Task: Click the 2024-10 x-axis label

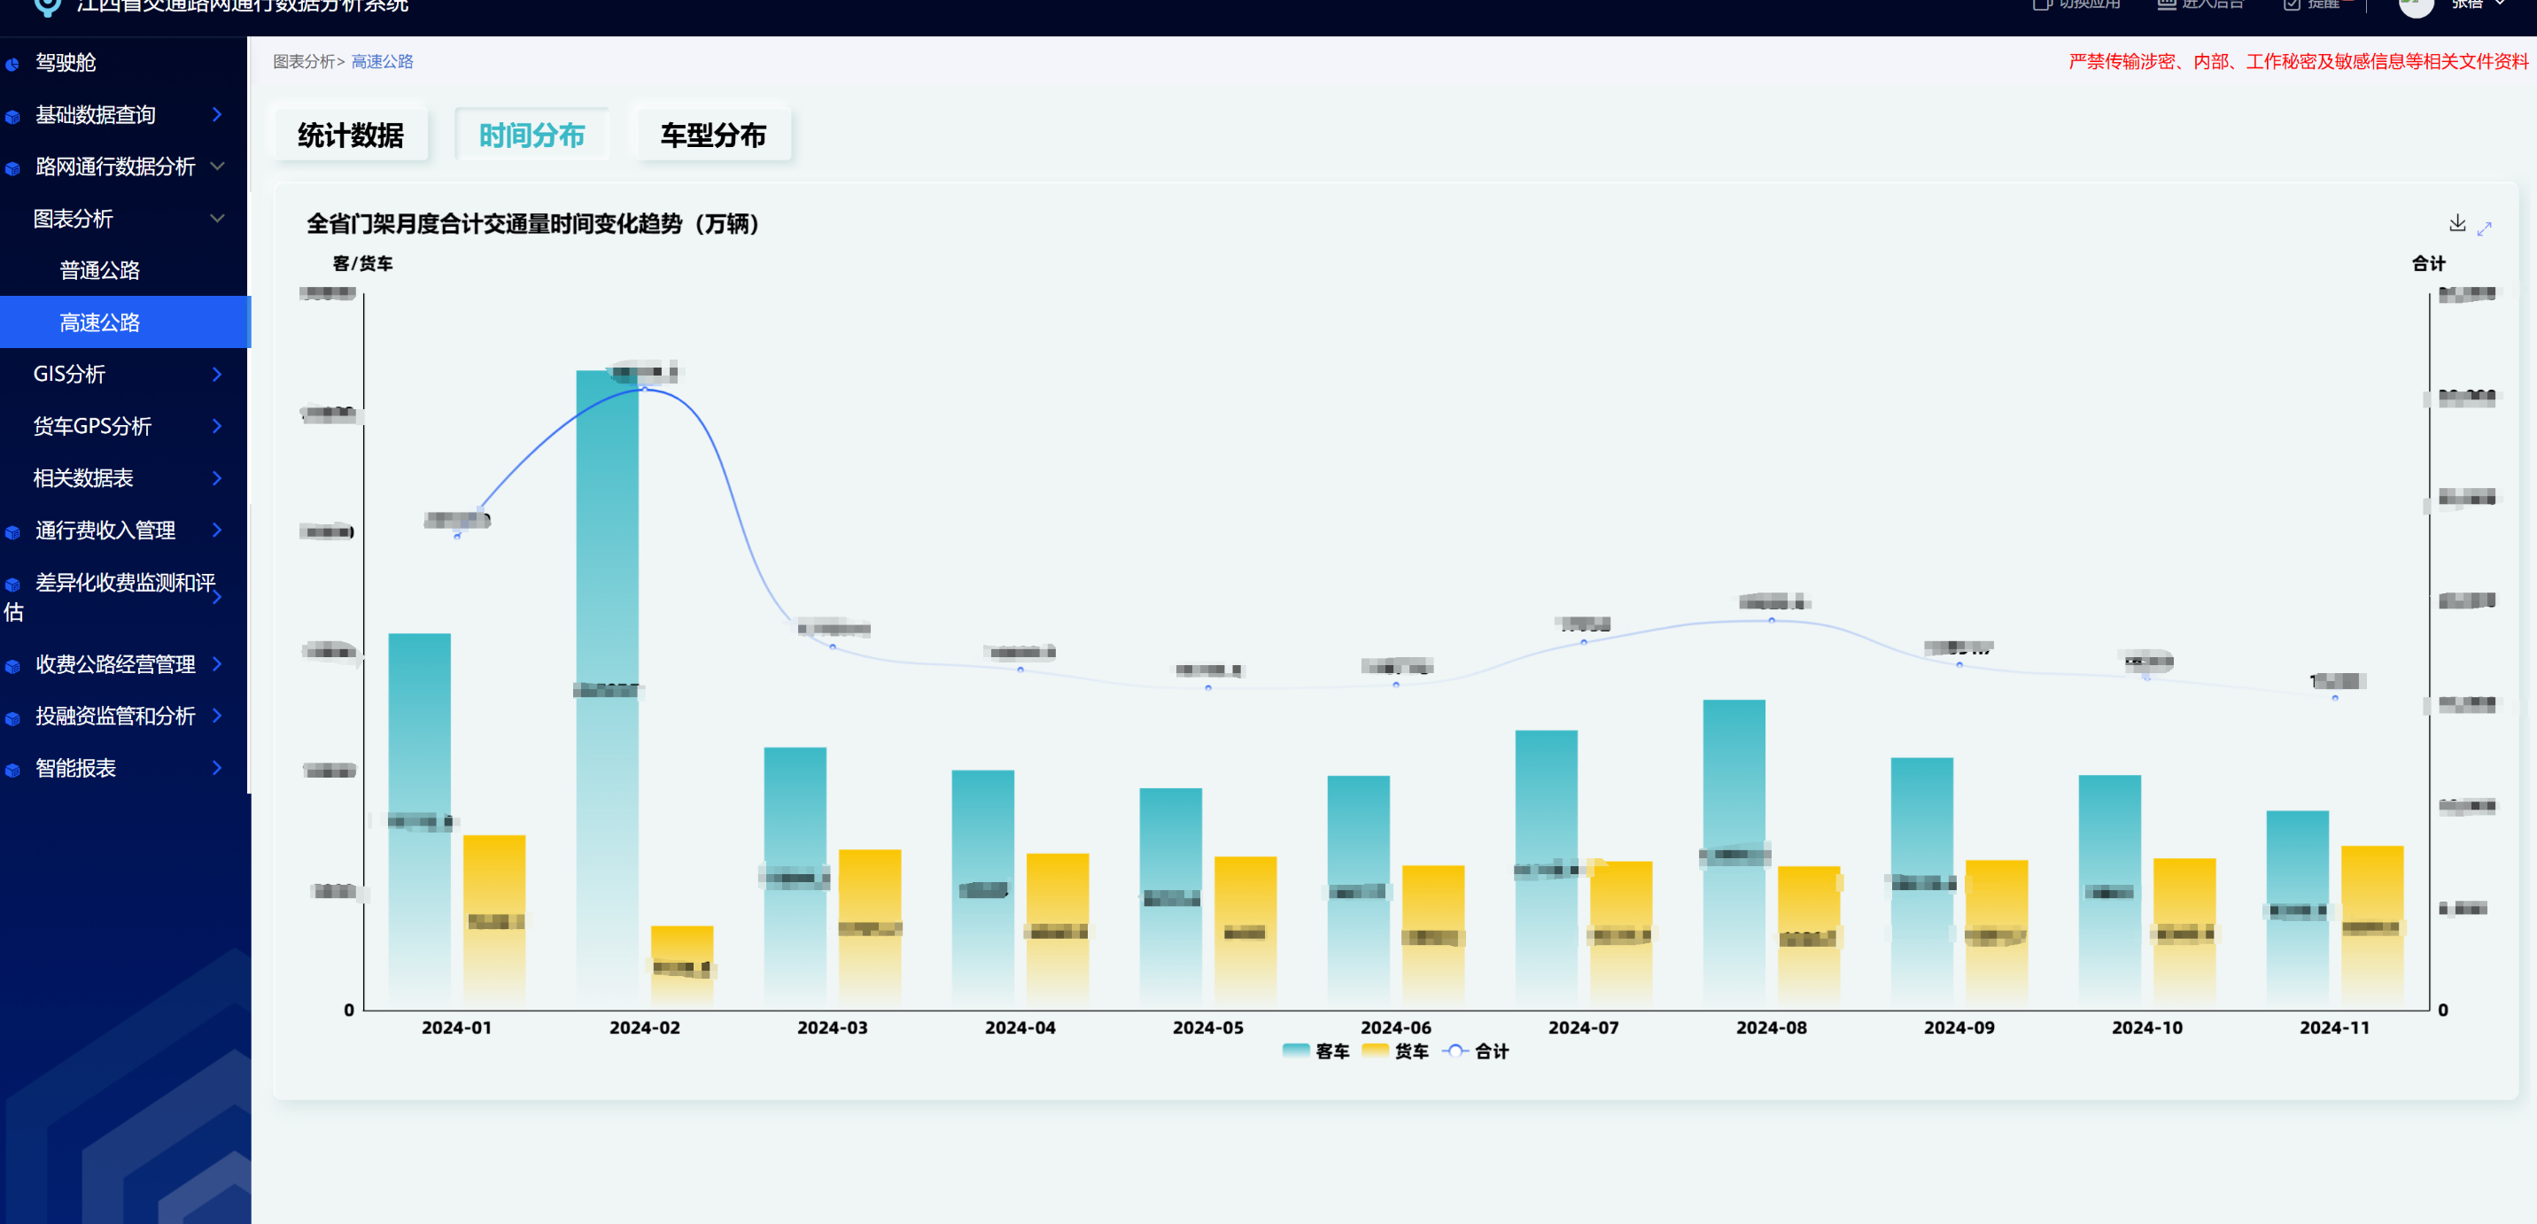Action: click(x=2148, y=1027)
